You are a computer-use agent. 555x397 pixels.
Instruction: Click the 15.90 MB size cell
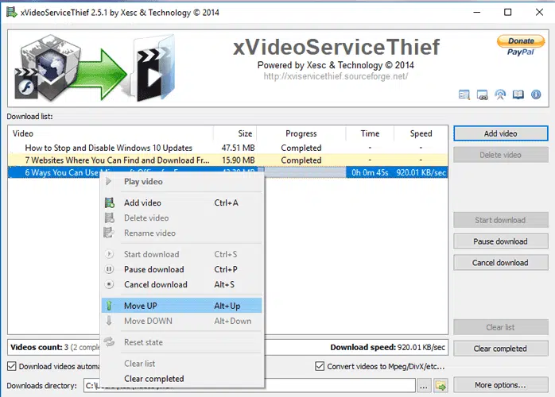[x=238, y=160]
